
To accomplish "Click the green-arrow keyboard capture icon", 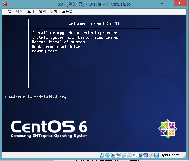I will click(x=156, y=155).
